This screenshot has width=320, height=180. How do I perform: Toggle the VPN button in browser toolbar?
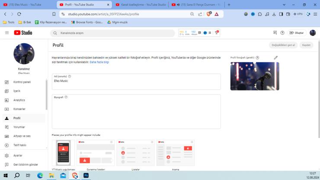coord(298,14)
